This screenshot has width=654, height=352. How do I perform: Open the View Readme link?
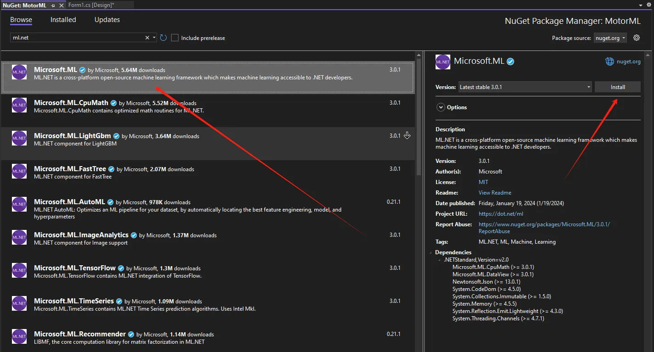pos(495,193)
